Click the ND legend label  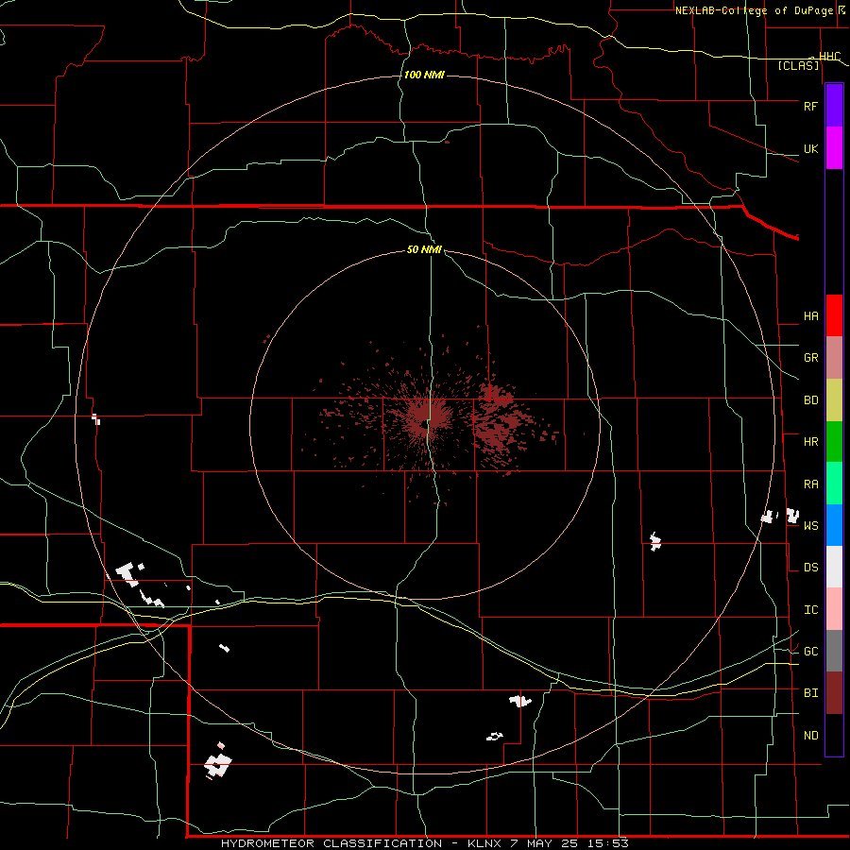pyautogui.click(x=810, y=735)
